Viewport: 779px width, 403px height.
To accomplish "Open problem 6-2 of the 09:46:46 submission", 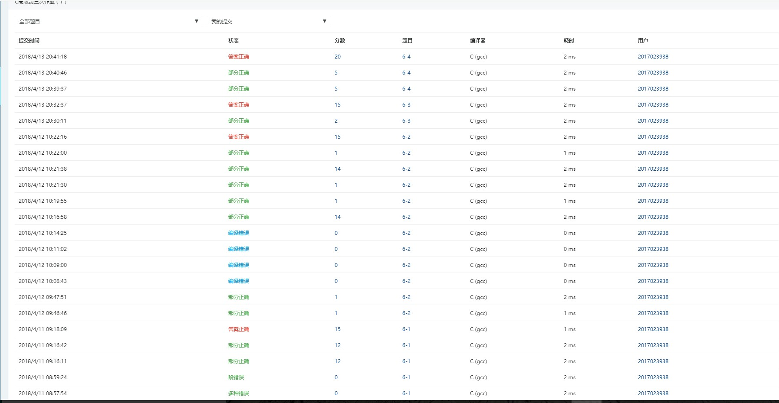I will [406, 313].
